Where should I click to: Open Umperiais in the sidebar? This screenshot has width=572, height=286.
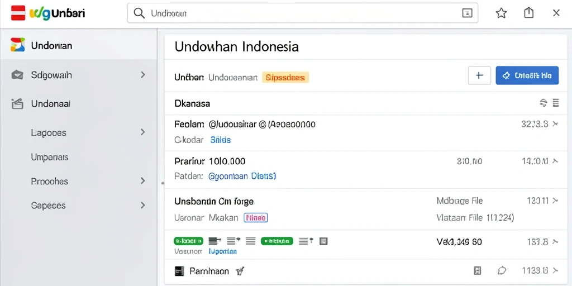coord(50,158)
